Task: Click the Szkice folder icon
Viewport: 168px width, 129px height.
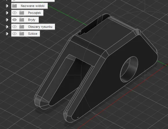Action: pyautogui.click(x=22, y=34)
